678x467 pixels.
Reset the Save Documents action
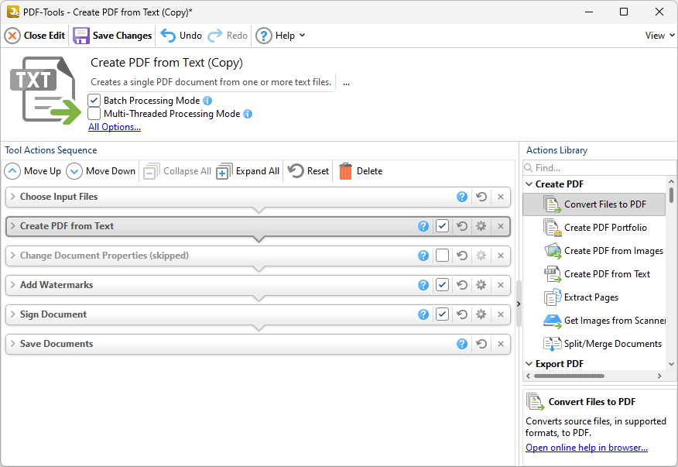click(481, 344)
